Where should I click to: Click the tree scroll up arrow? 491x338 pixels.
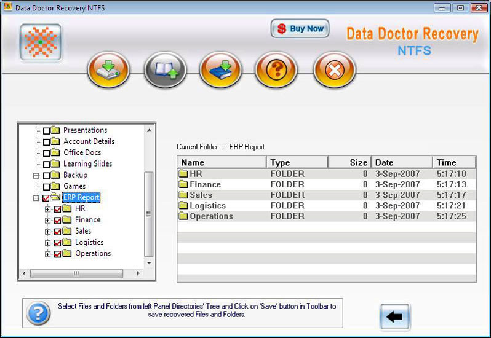point(149,130)
